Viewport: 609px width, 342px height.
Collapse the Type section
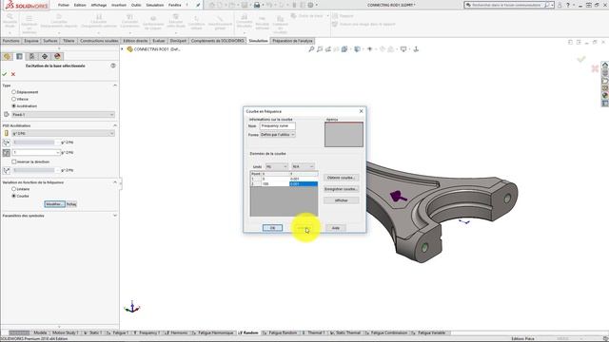(115, 85)
